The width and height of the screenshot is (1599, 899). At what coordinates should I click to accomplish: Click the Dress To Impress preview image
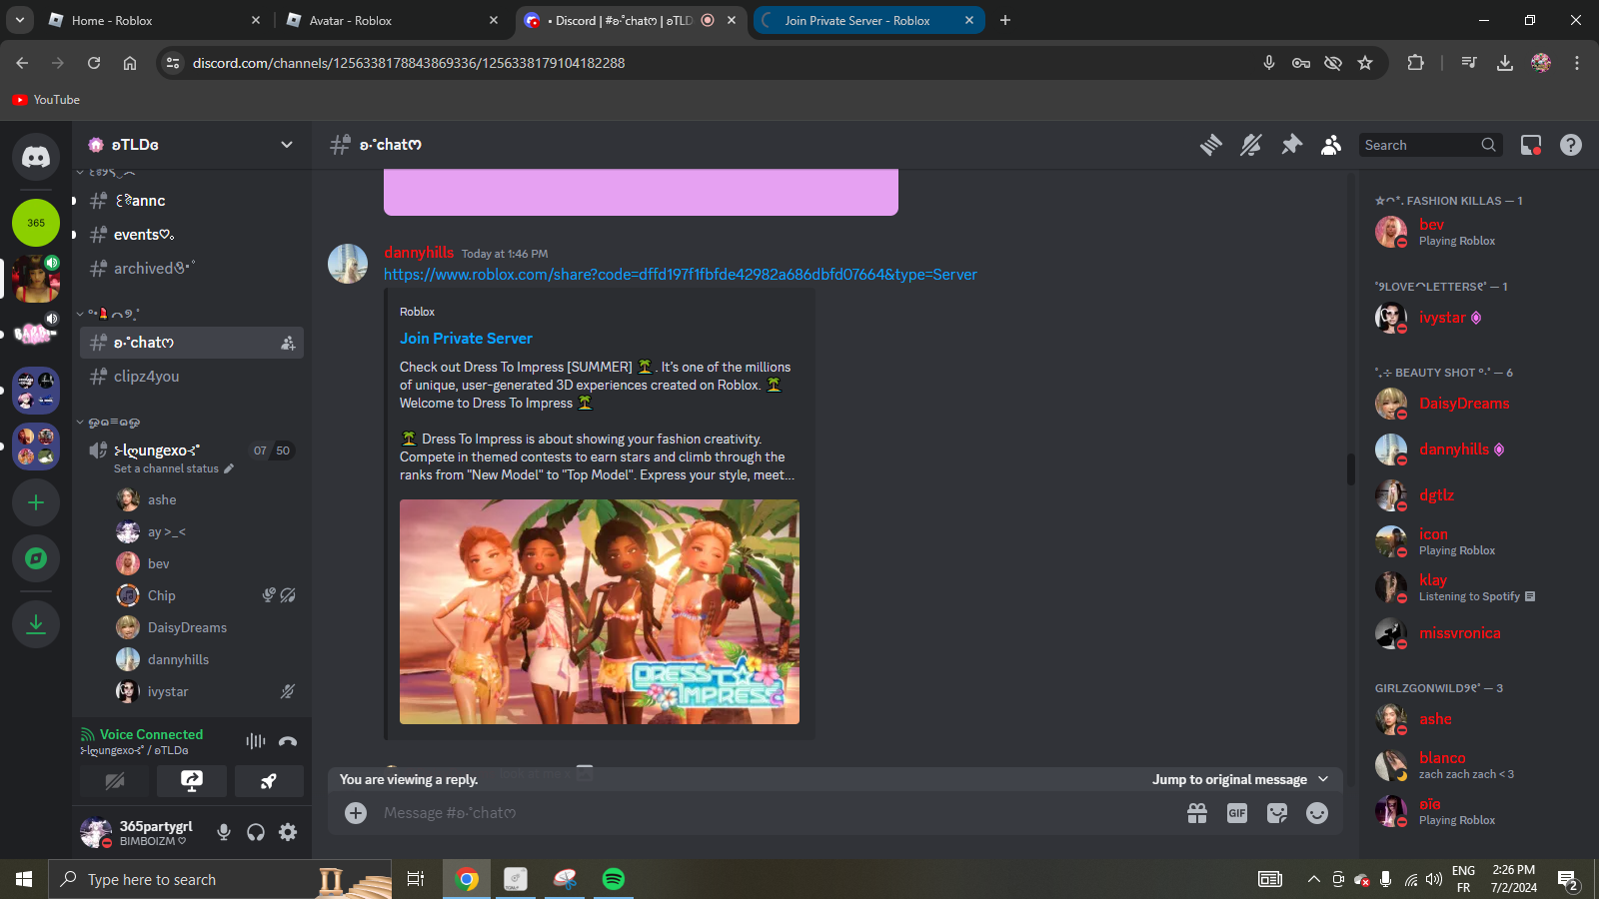tap(600, 611)
